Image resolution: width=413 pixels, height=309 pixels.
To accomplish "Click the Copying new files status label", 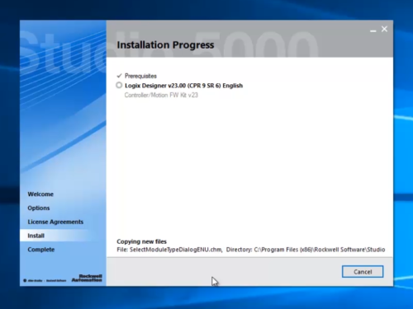I will pyautogui.click(x=141, y=241).
